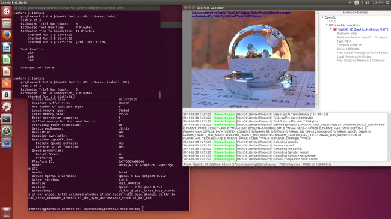
Task: Click the Hardware Devices panel header
Action: tap(355, 13)
